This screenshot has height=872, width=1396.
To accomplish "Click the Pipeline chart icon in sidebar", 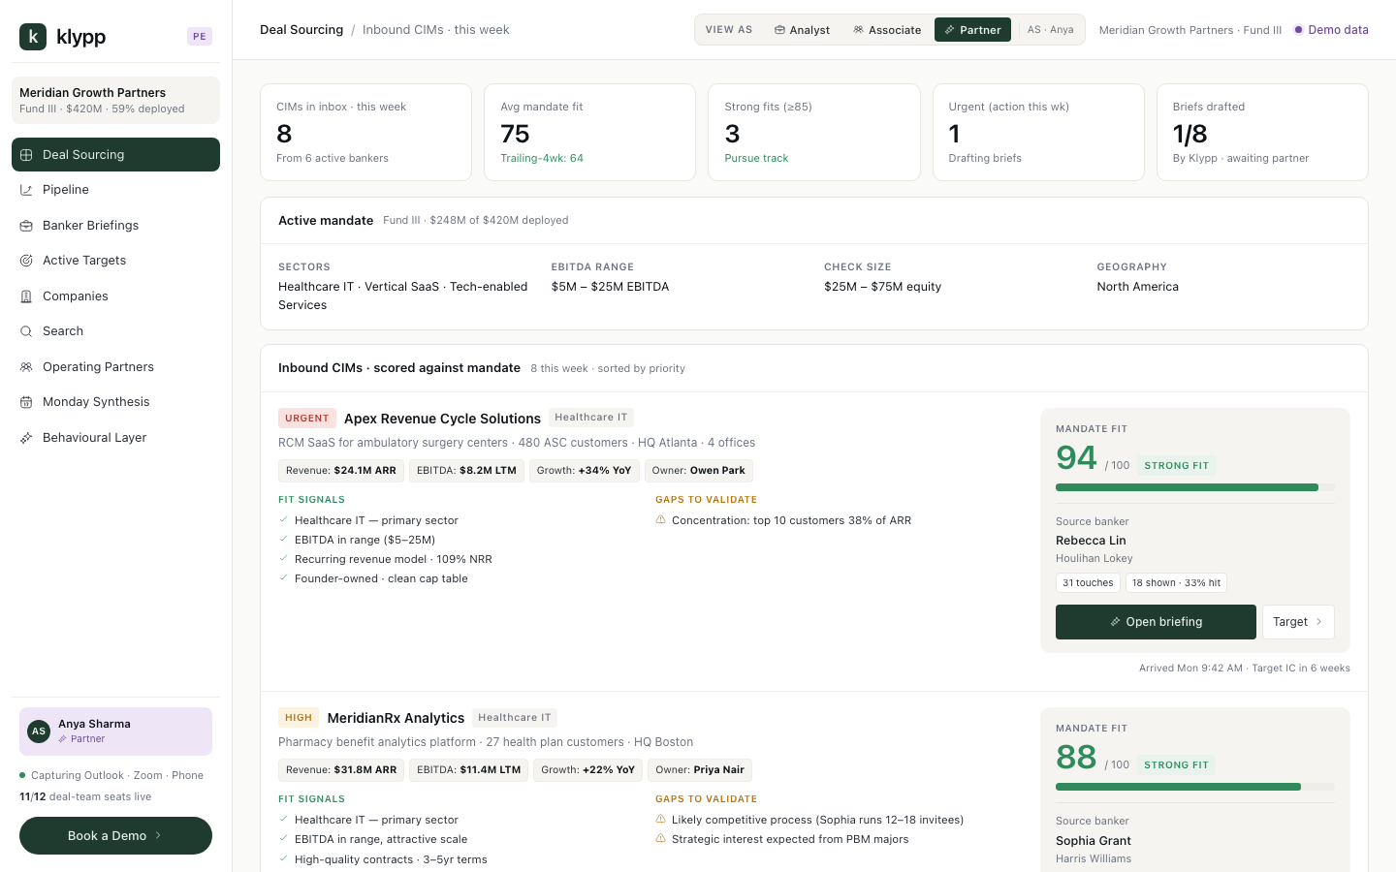I will click(26, 190).
